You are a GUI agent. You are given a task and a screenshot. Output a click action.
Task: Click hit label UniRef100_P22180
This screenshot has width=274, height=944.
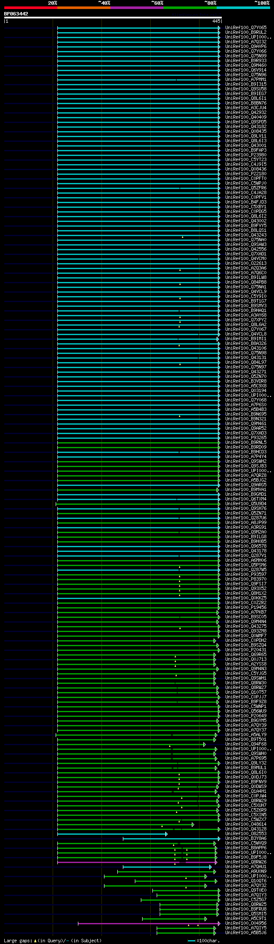pyautogui.click(x=246, y=174)
